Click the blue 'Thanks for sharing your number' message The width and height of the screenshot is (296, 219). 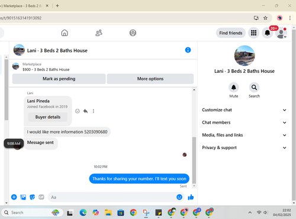[139, 179]
